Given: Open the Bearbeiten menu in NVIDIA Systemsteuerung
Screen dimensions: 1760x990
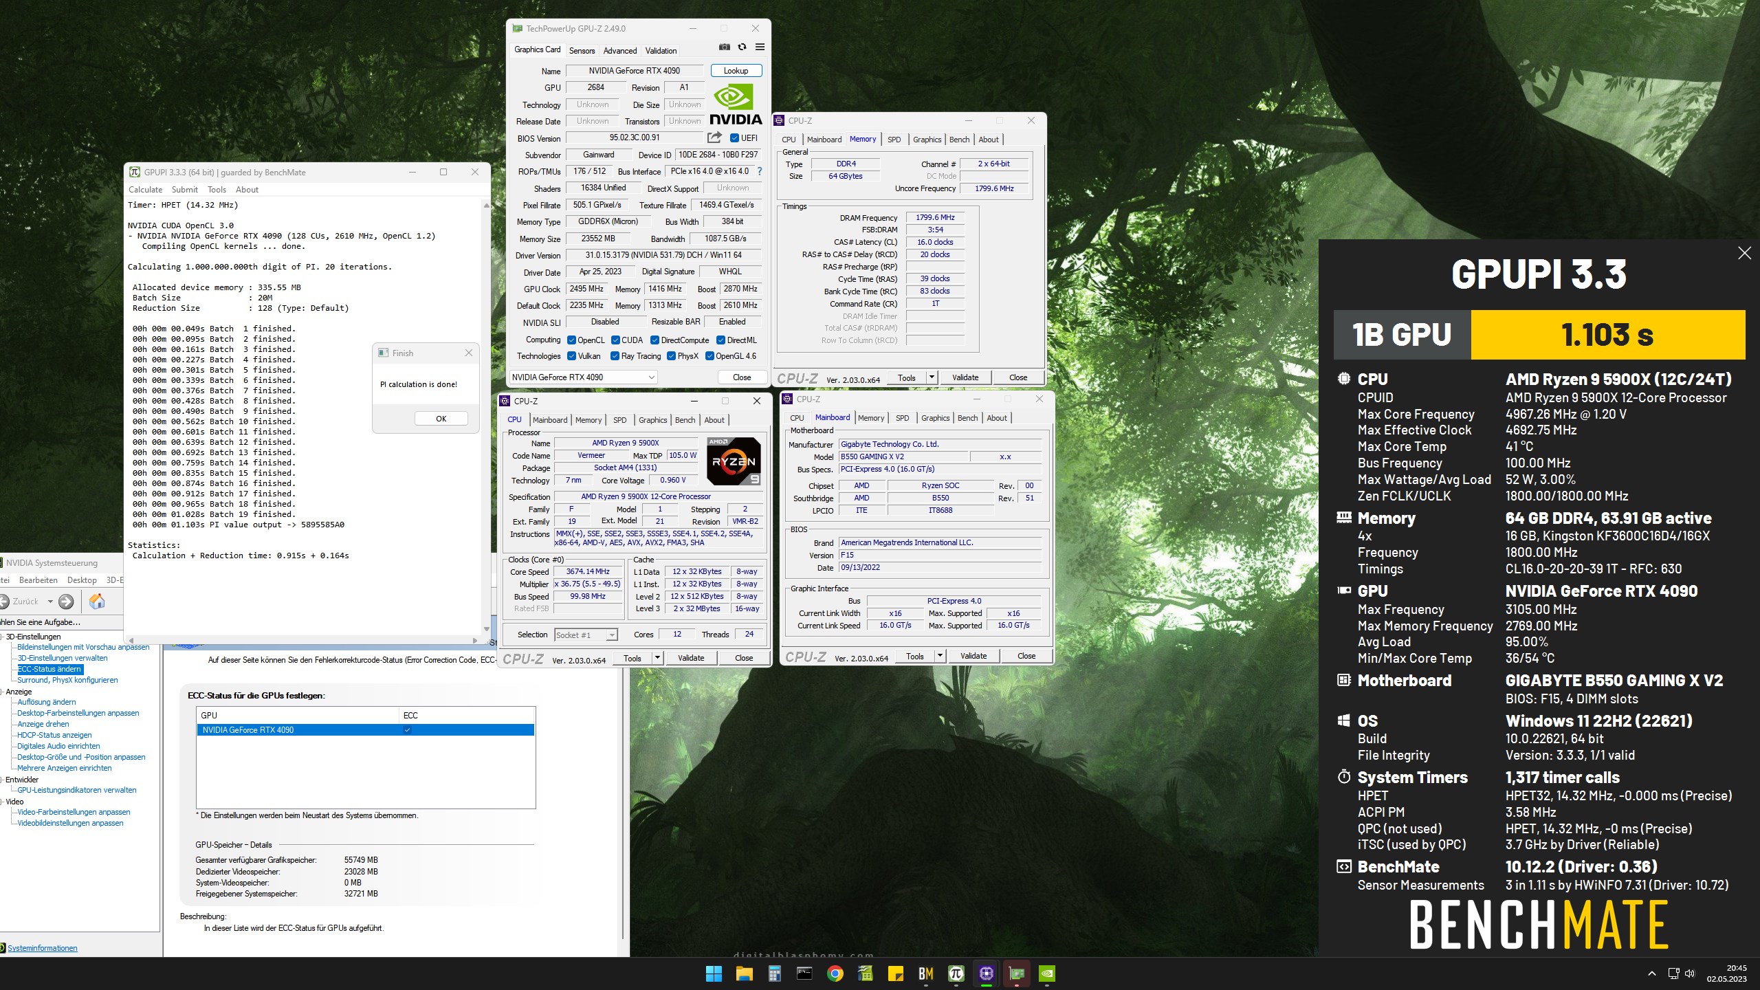Looking at the screenshot, I should pyautogui.click(x=38, y=580).
